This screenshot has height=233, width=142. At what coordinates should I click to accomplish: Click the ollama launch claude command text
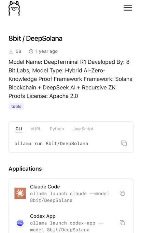[70, 197]
